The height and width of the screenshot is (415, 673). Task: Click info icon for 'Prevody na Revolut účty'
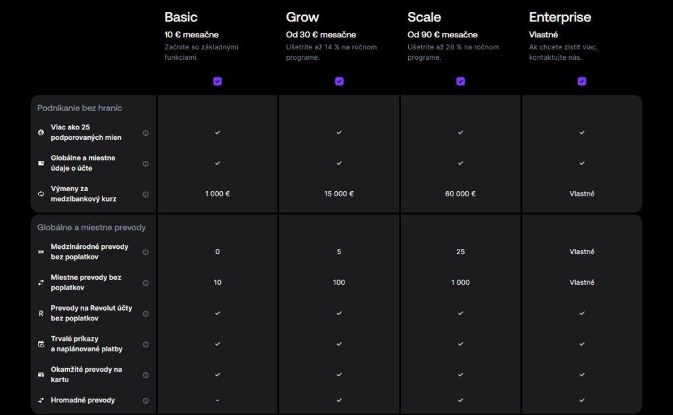coord(146,314)
